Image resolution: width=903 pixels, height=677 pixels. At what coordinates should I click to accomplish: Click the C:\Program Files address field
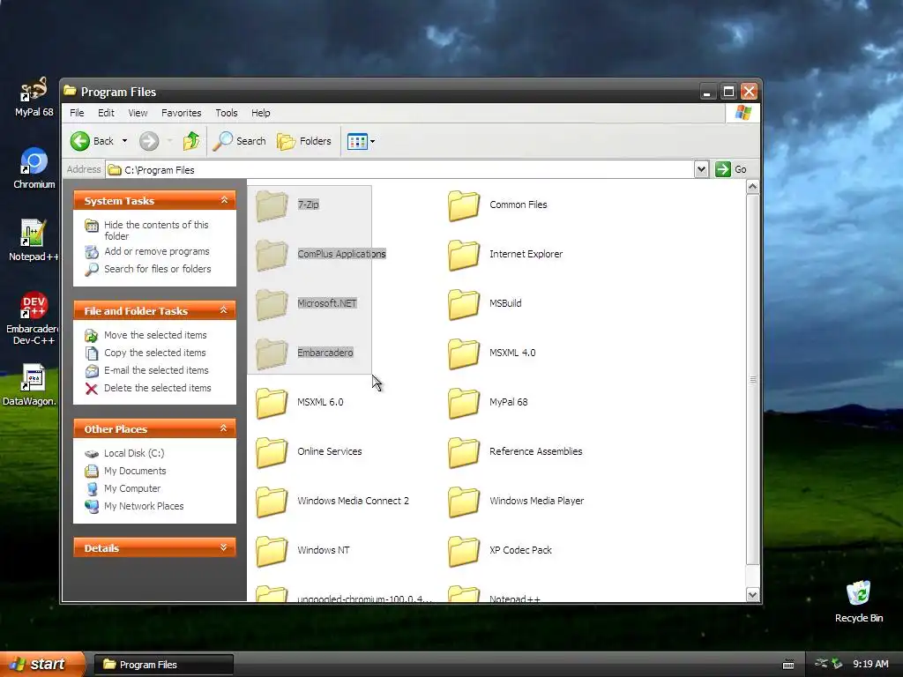(x=400, y=169)
